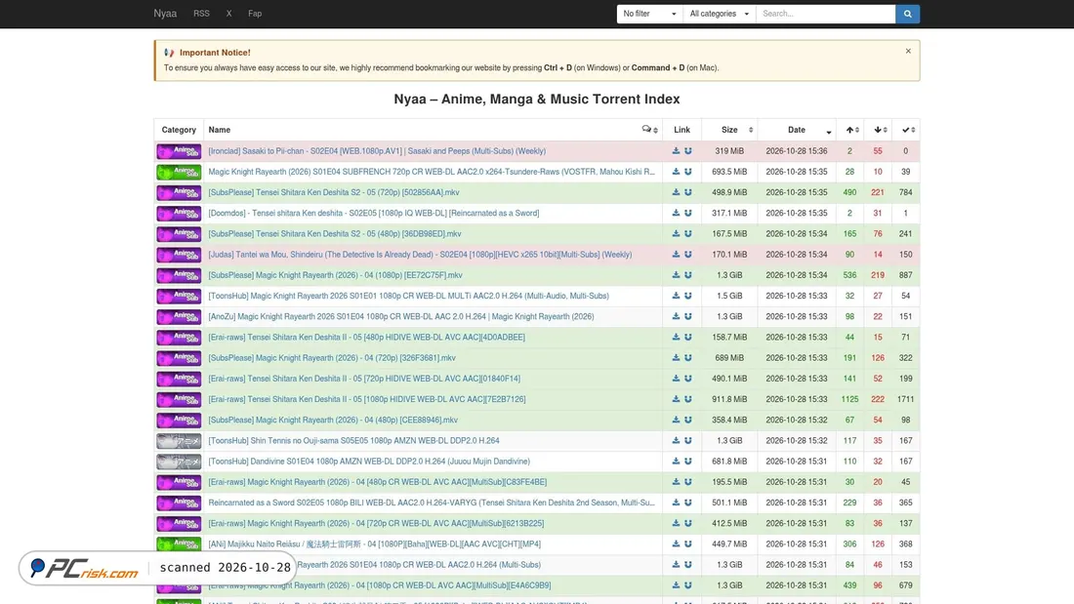This screenshot has width=1074, height=604.
Task: Download torrent for ToonsHub Dandivine S01E04
Action: pyautogui.click(x=676, y=461)
